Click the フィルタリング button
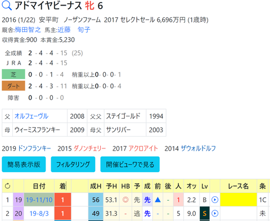The image size is (270, 221). 73,164
